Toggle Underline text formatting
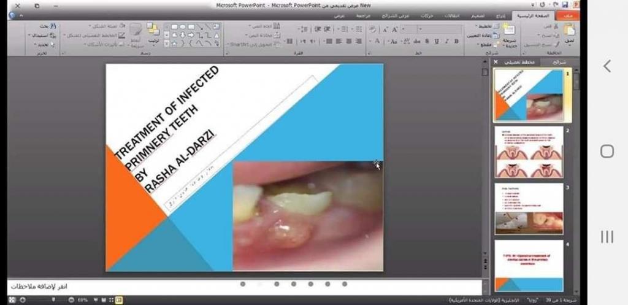 [436, 41]
